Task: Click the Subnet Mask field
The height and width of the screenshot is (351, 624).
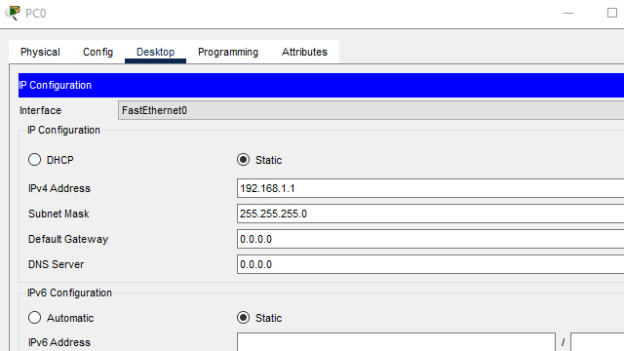Action: pyautogui.click(x=430, y=214)
